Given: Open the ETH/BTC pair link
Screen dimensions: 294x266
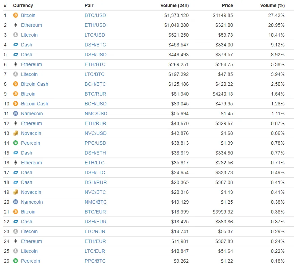Looking at the screenshot, I should 95,64.
